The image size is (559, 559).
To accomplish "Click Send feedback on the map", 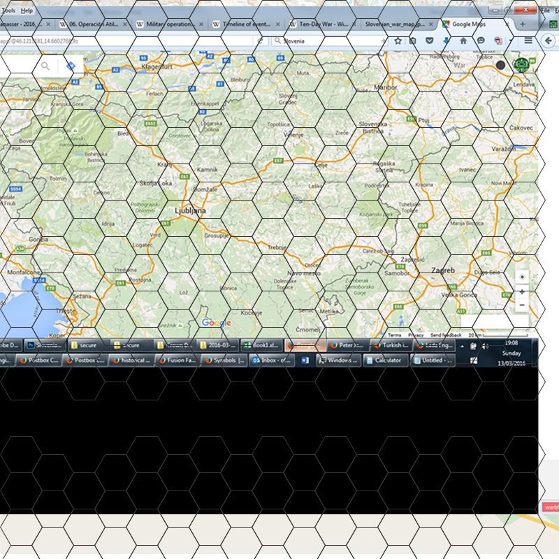I will click(x=446, y=335).
